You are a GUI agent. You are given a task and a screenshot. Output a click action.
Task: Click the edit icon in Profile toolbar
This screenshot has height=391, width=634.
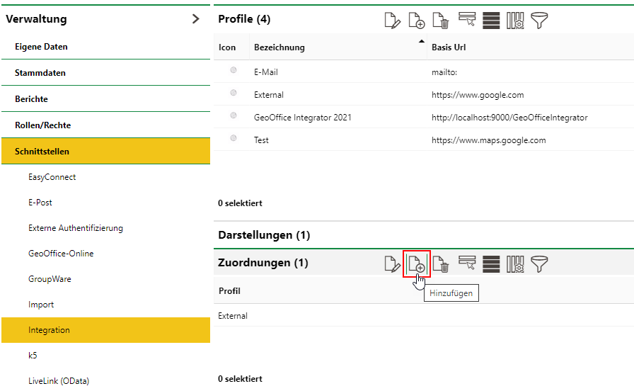click(392, 21)
